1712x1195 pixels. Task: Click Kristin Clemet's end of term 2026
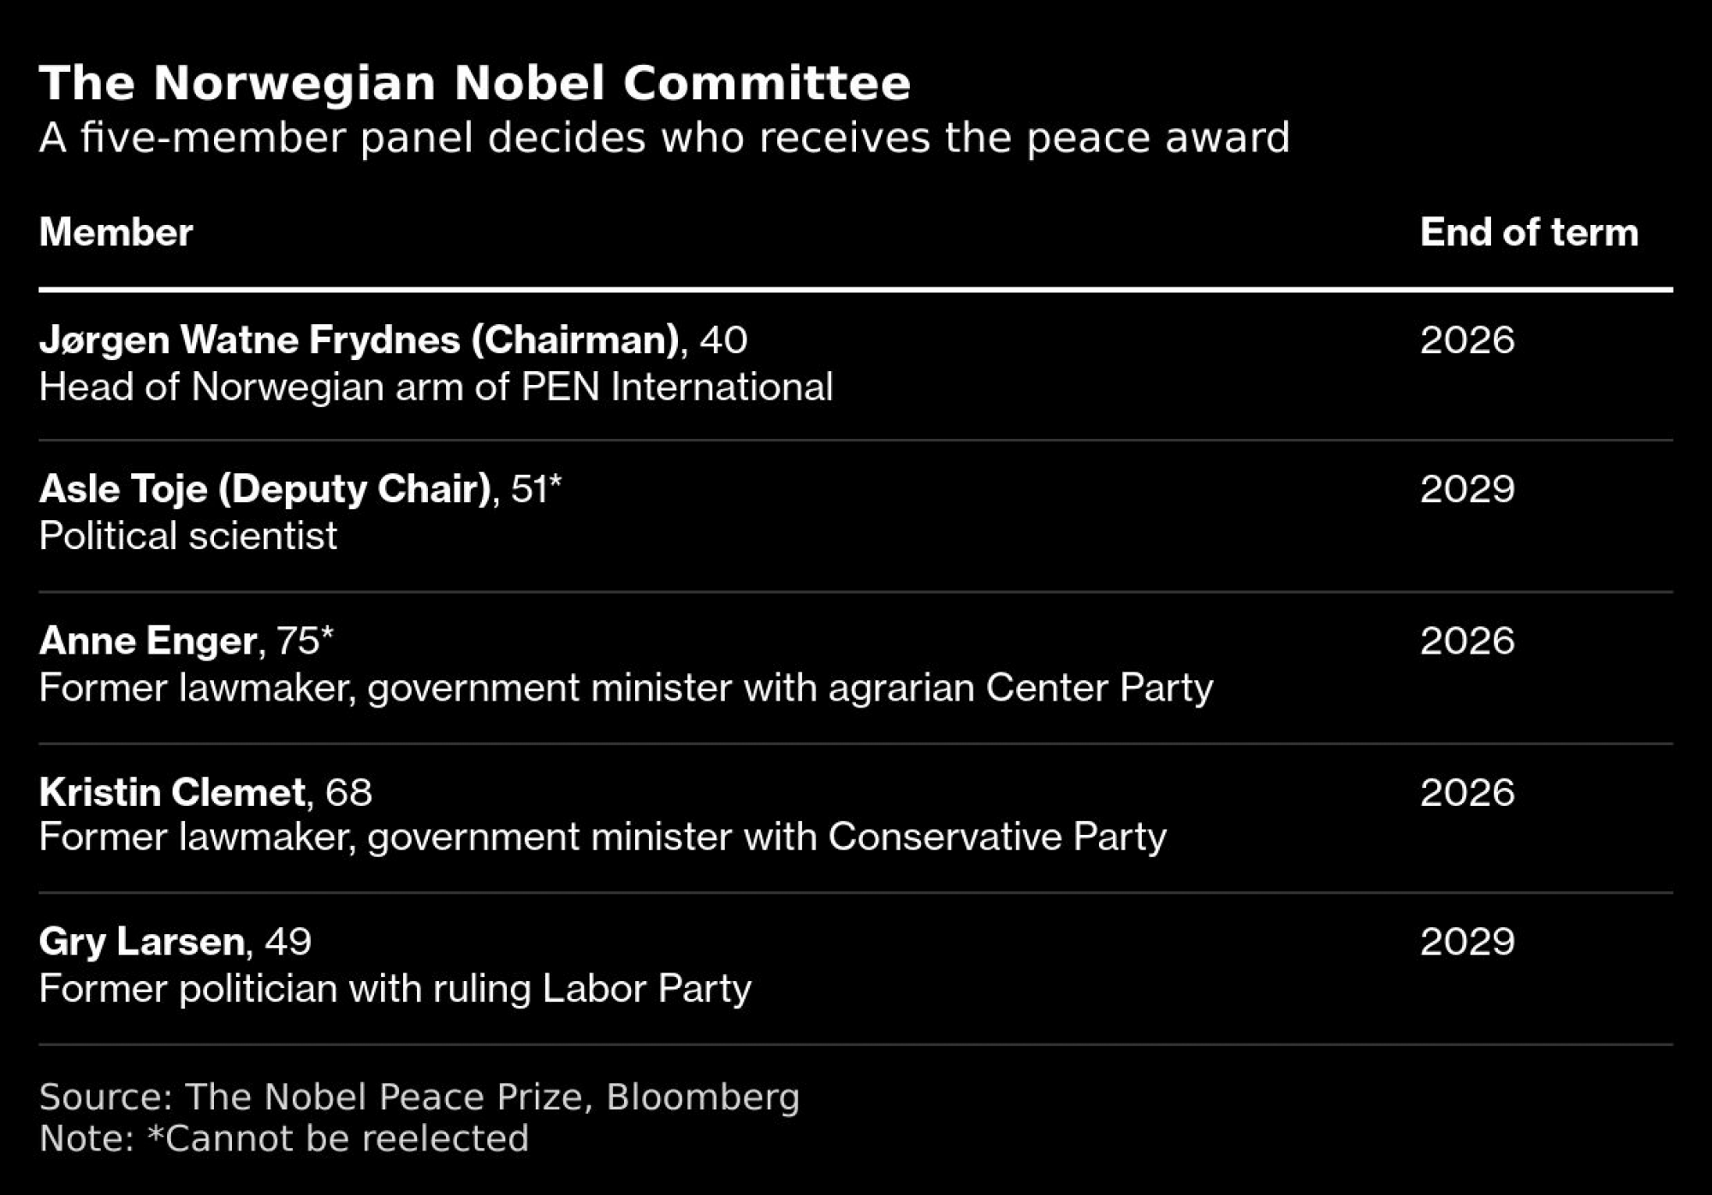tap(1467, 792)
